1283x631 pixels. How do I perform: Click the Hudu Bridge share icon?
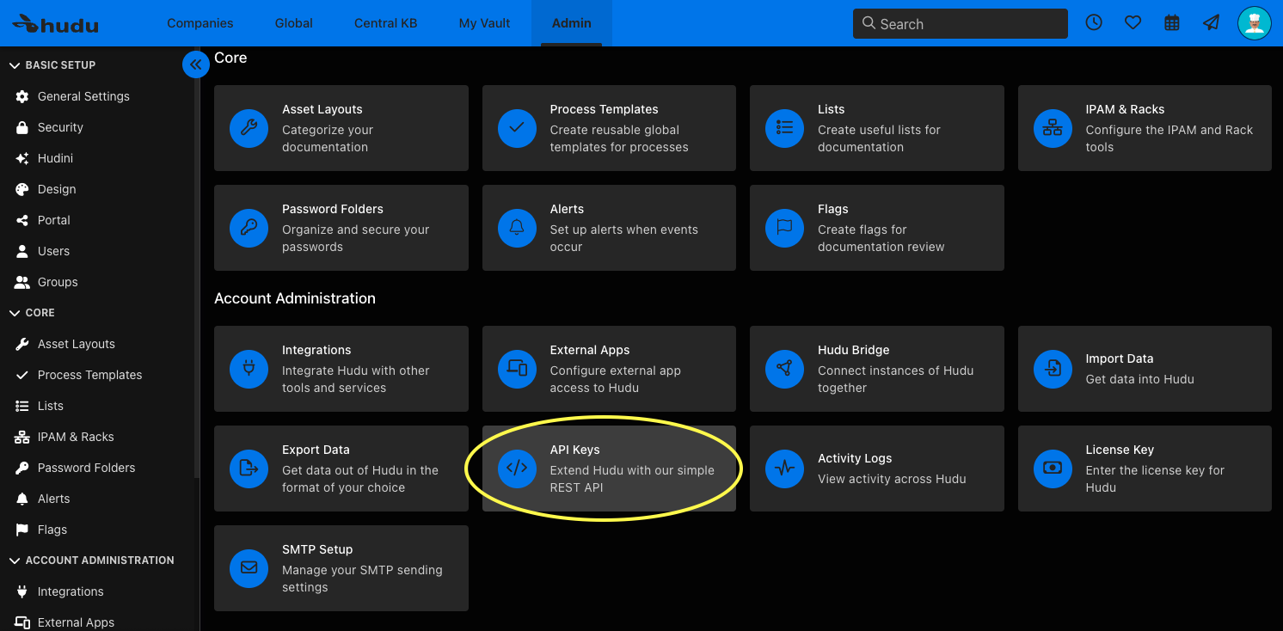pyautogui.click(x=784, y=369)
